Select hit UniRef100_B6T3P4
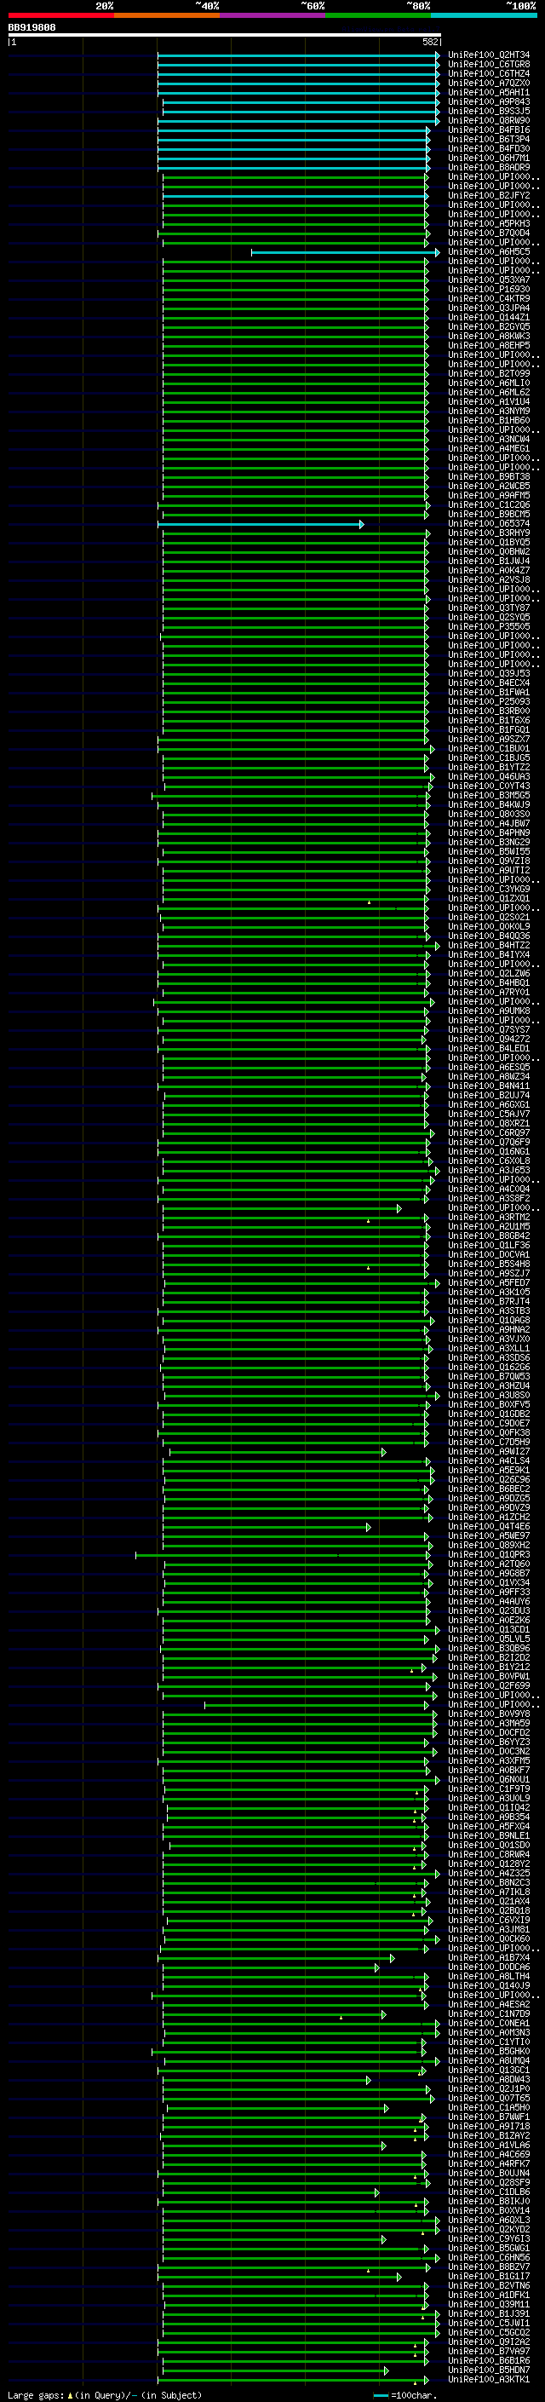The height and width of the screenshot is (2402, 545). tap(489, 139)
